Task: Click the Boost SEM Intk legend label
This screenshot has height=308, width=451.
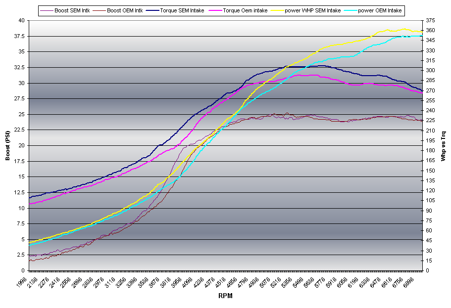Action: (69, 10)
